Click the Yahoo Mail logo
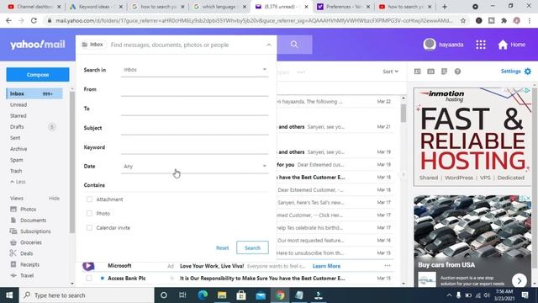The image size is (538, 303). click(37, 45)
